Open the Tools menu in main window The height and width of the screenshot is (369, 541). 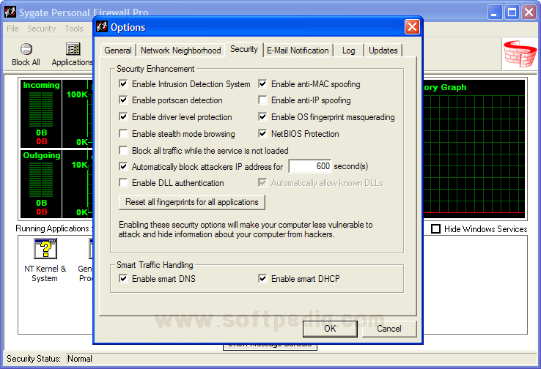(x=74, y=29)
